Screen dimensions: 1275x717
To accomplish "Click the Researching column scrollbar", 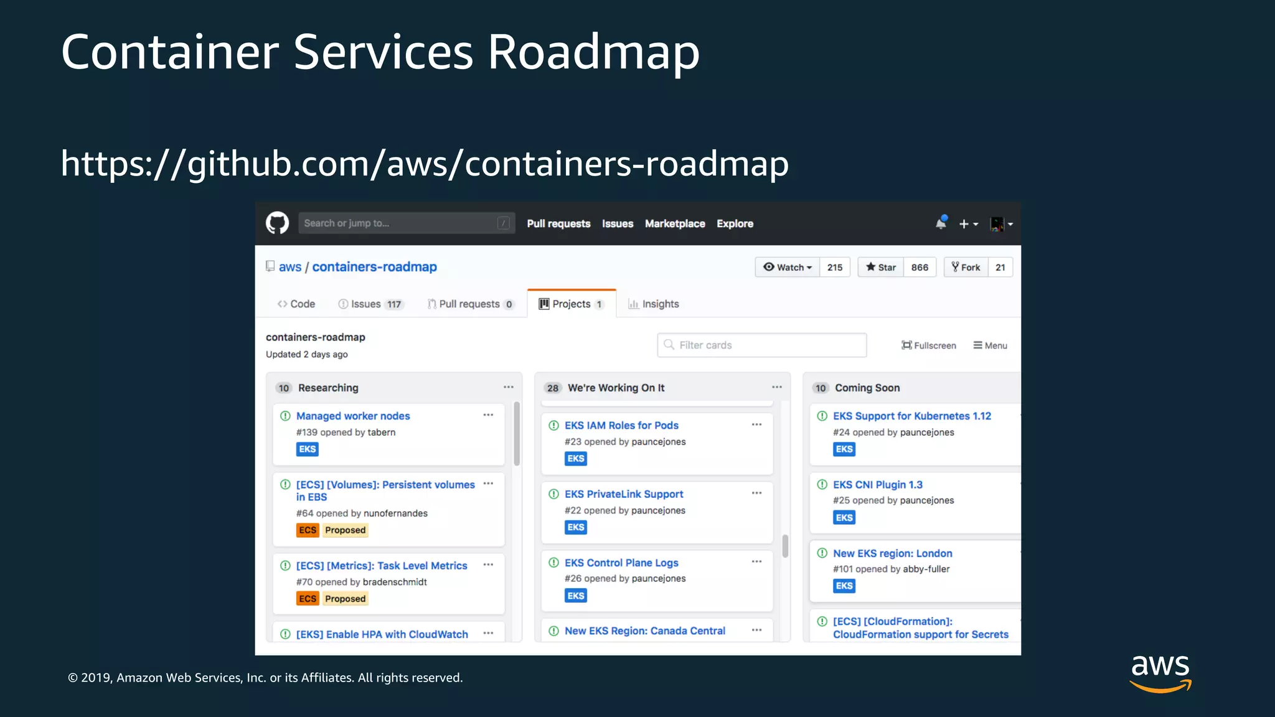I will tap(517, 434).
